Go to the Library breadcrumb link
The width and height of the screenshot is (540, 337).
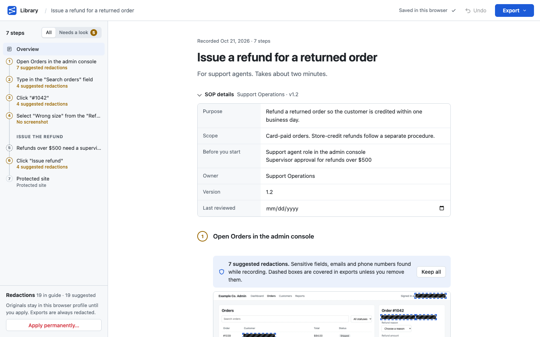[29, 10]
